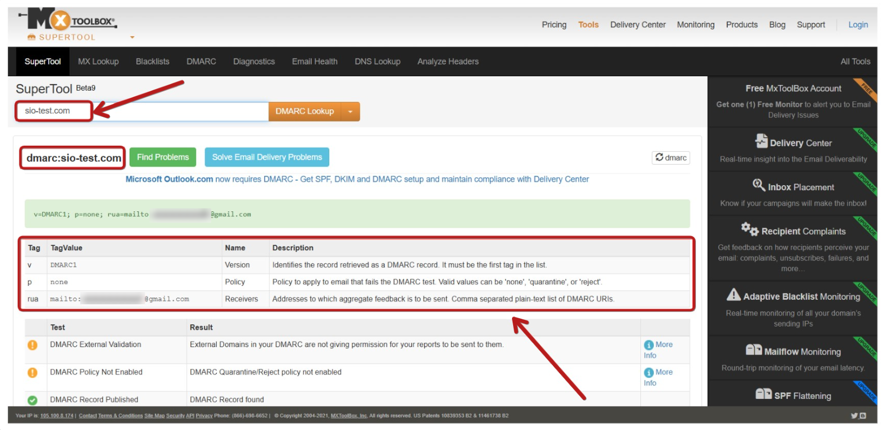Image resolution: width=885 pixels, height=430 pixels.
Task: Switch to the MX Lookup tab
Action: 98,61
